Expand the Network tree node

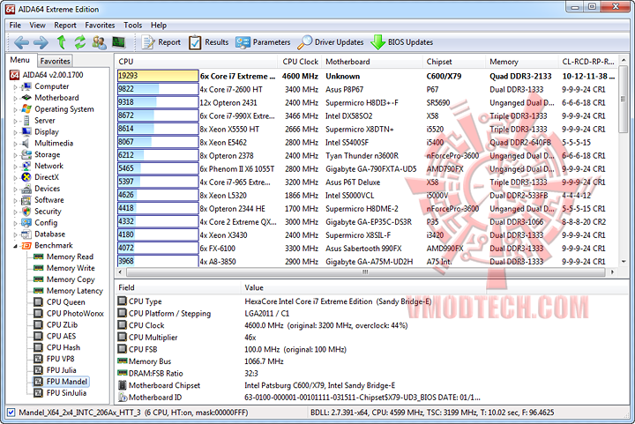(x=15, y=166)
